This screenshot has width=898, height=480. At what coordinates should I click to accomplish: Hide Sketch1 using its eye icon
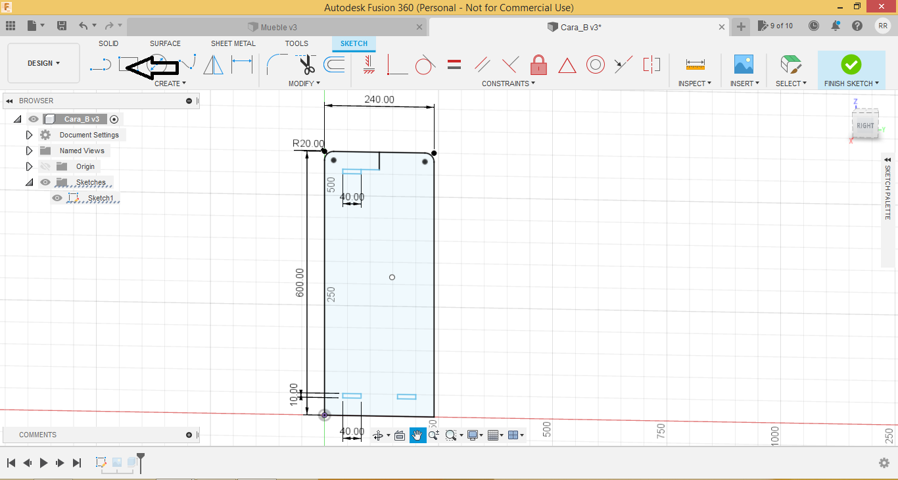(57, 198)
